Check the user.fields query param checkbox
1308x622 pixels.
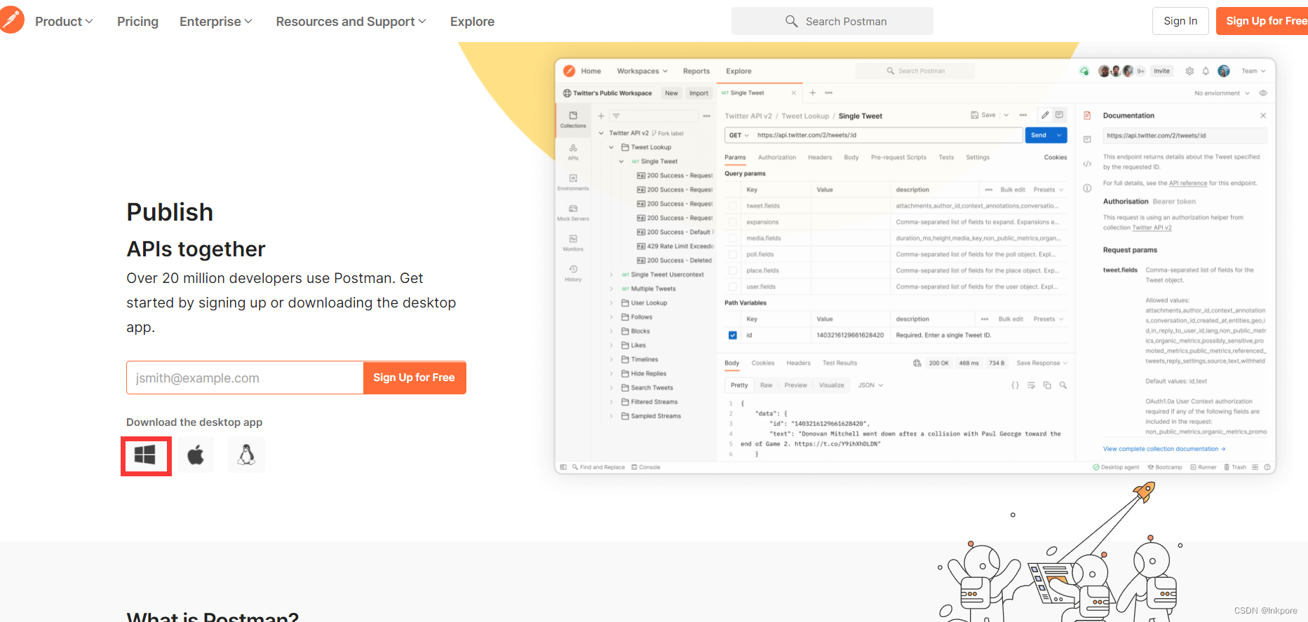point(733,286)
